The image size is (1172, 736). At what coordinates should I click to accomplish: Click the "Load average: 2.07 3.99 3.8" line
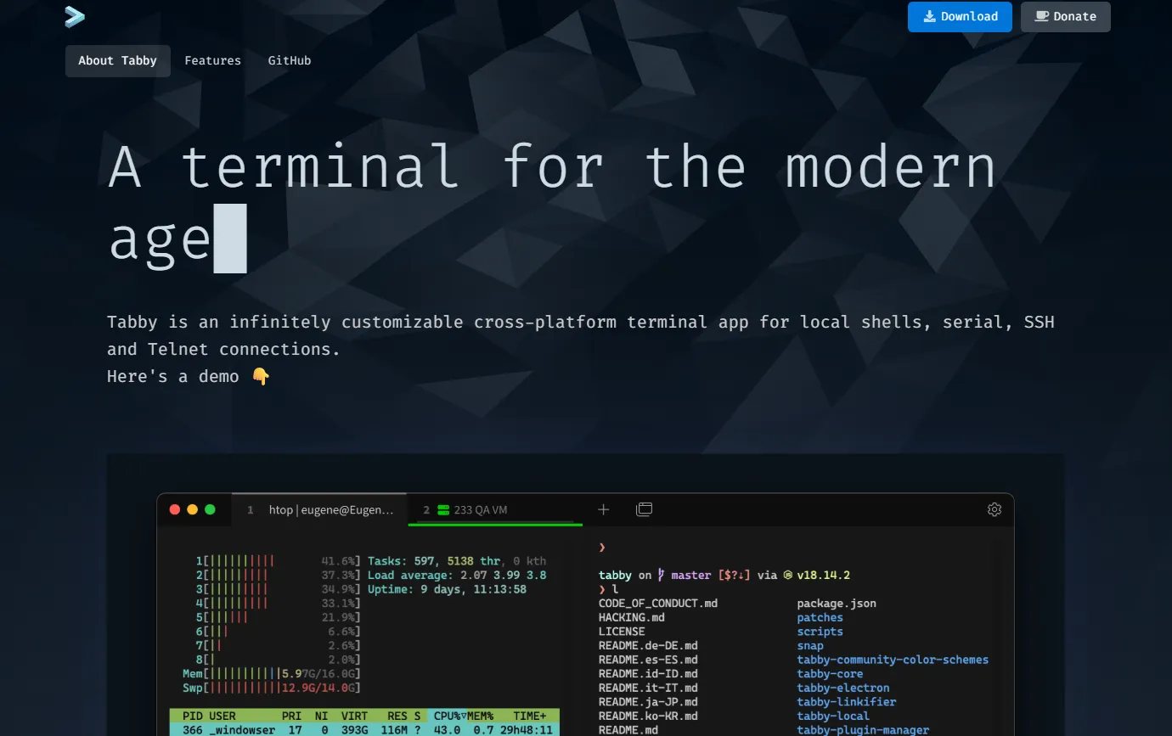[x=457, y=576]
